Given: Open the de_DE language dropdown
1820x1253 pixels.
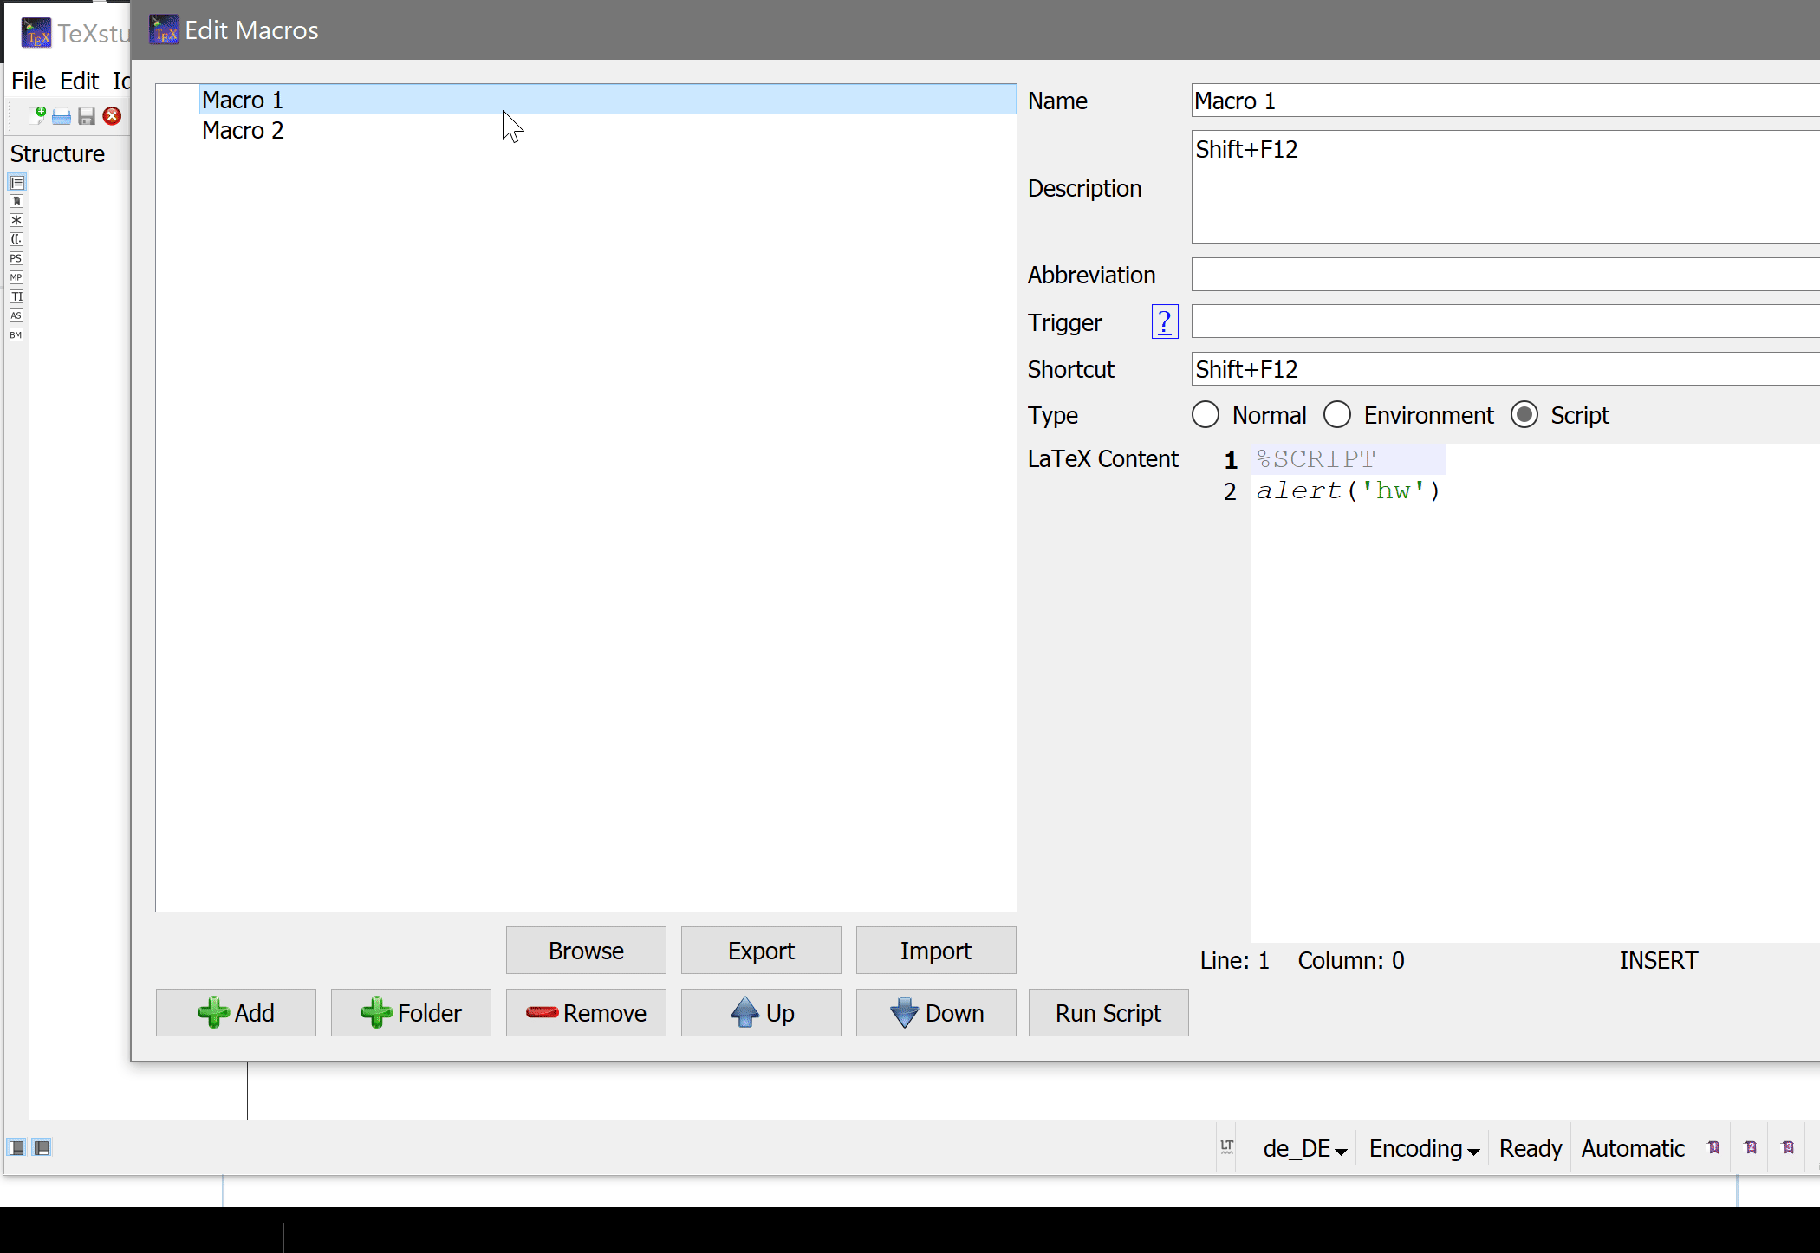Looking at the screenshot, I should (x=1303, y=1147).
